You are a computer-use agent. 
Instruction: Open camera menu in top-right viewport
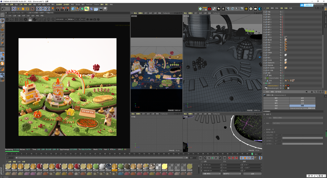click(x=190, y=13)
